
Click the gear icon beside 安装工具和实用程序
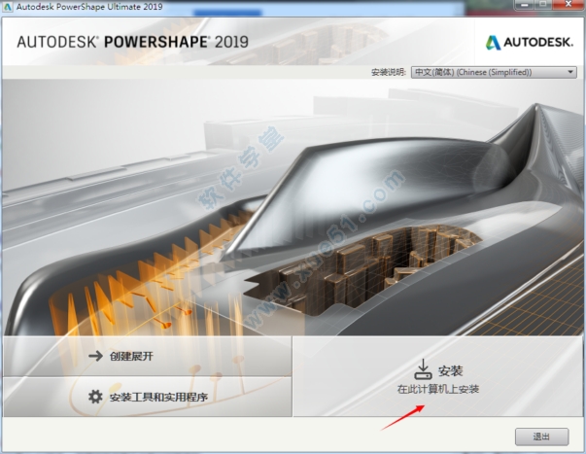[95, 397]
